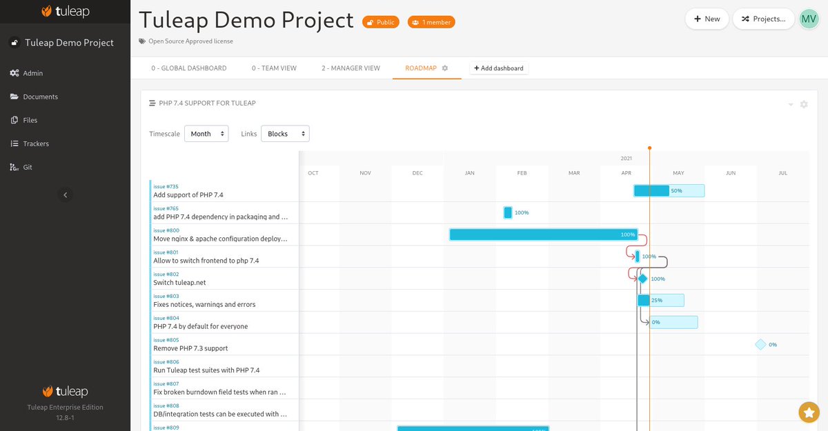Open the Links Blocks dropdown
Screen dimensions: 828x431
[285, 134]
